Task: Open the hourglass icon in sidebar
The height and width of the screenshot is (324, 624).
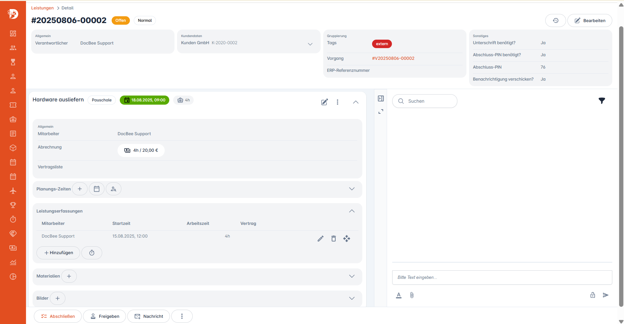Action: [x=13, y=62]
